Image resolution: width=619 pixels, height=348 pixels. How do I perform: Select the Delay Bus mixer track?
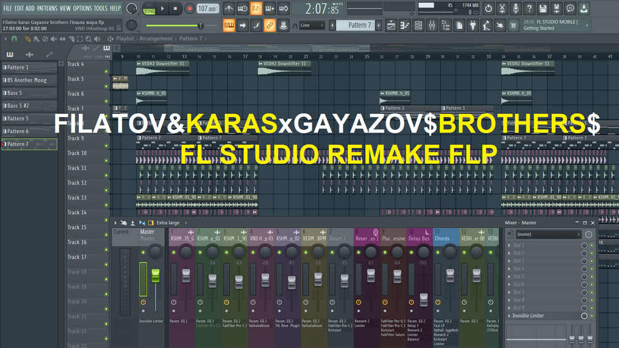[x=419, y=236]
